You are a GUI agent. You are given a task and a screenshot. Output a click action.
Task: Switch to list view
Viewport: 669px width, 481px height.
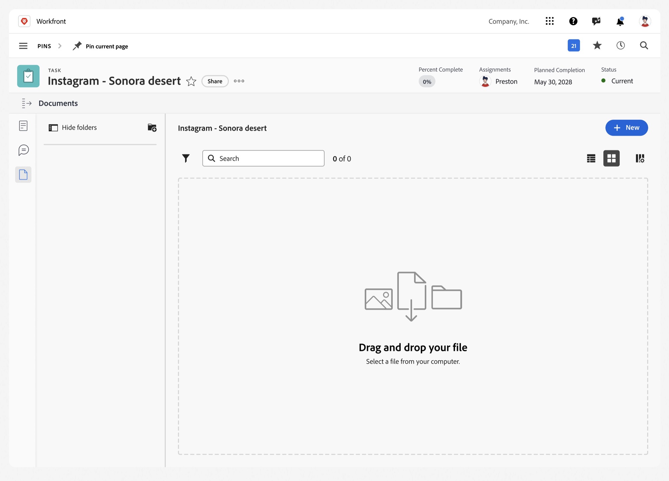point(591,158)
